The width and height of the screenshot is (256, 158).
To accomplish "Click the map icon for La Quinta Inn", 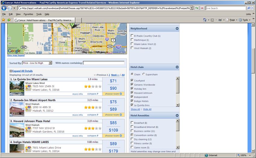I will 28,88.
